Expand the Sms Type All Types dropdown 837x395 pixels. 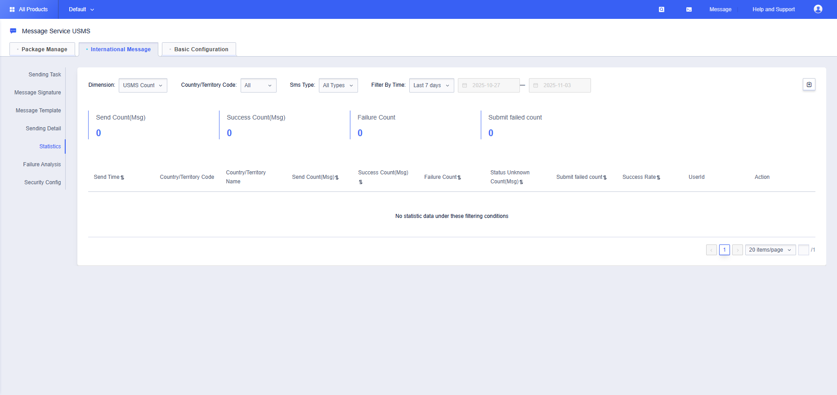pos(338,85)
